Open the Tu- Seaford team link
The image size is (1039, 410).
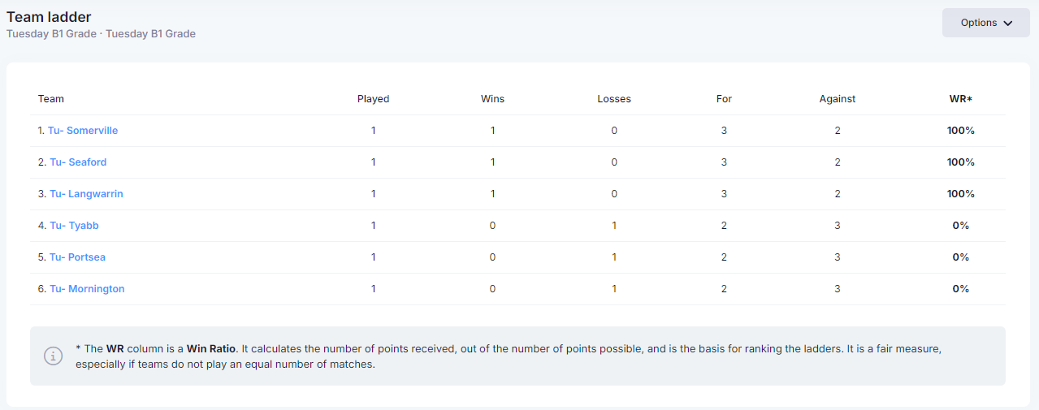pyautogui.click(x=78, y=162)
